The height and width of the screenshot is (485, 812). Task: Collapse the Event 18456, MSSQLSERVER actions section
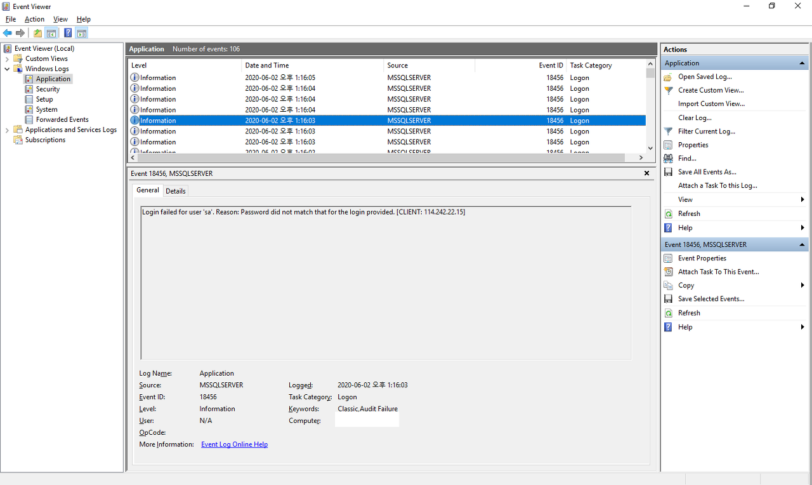[x=802, y=245]
